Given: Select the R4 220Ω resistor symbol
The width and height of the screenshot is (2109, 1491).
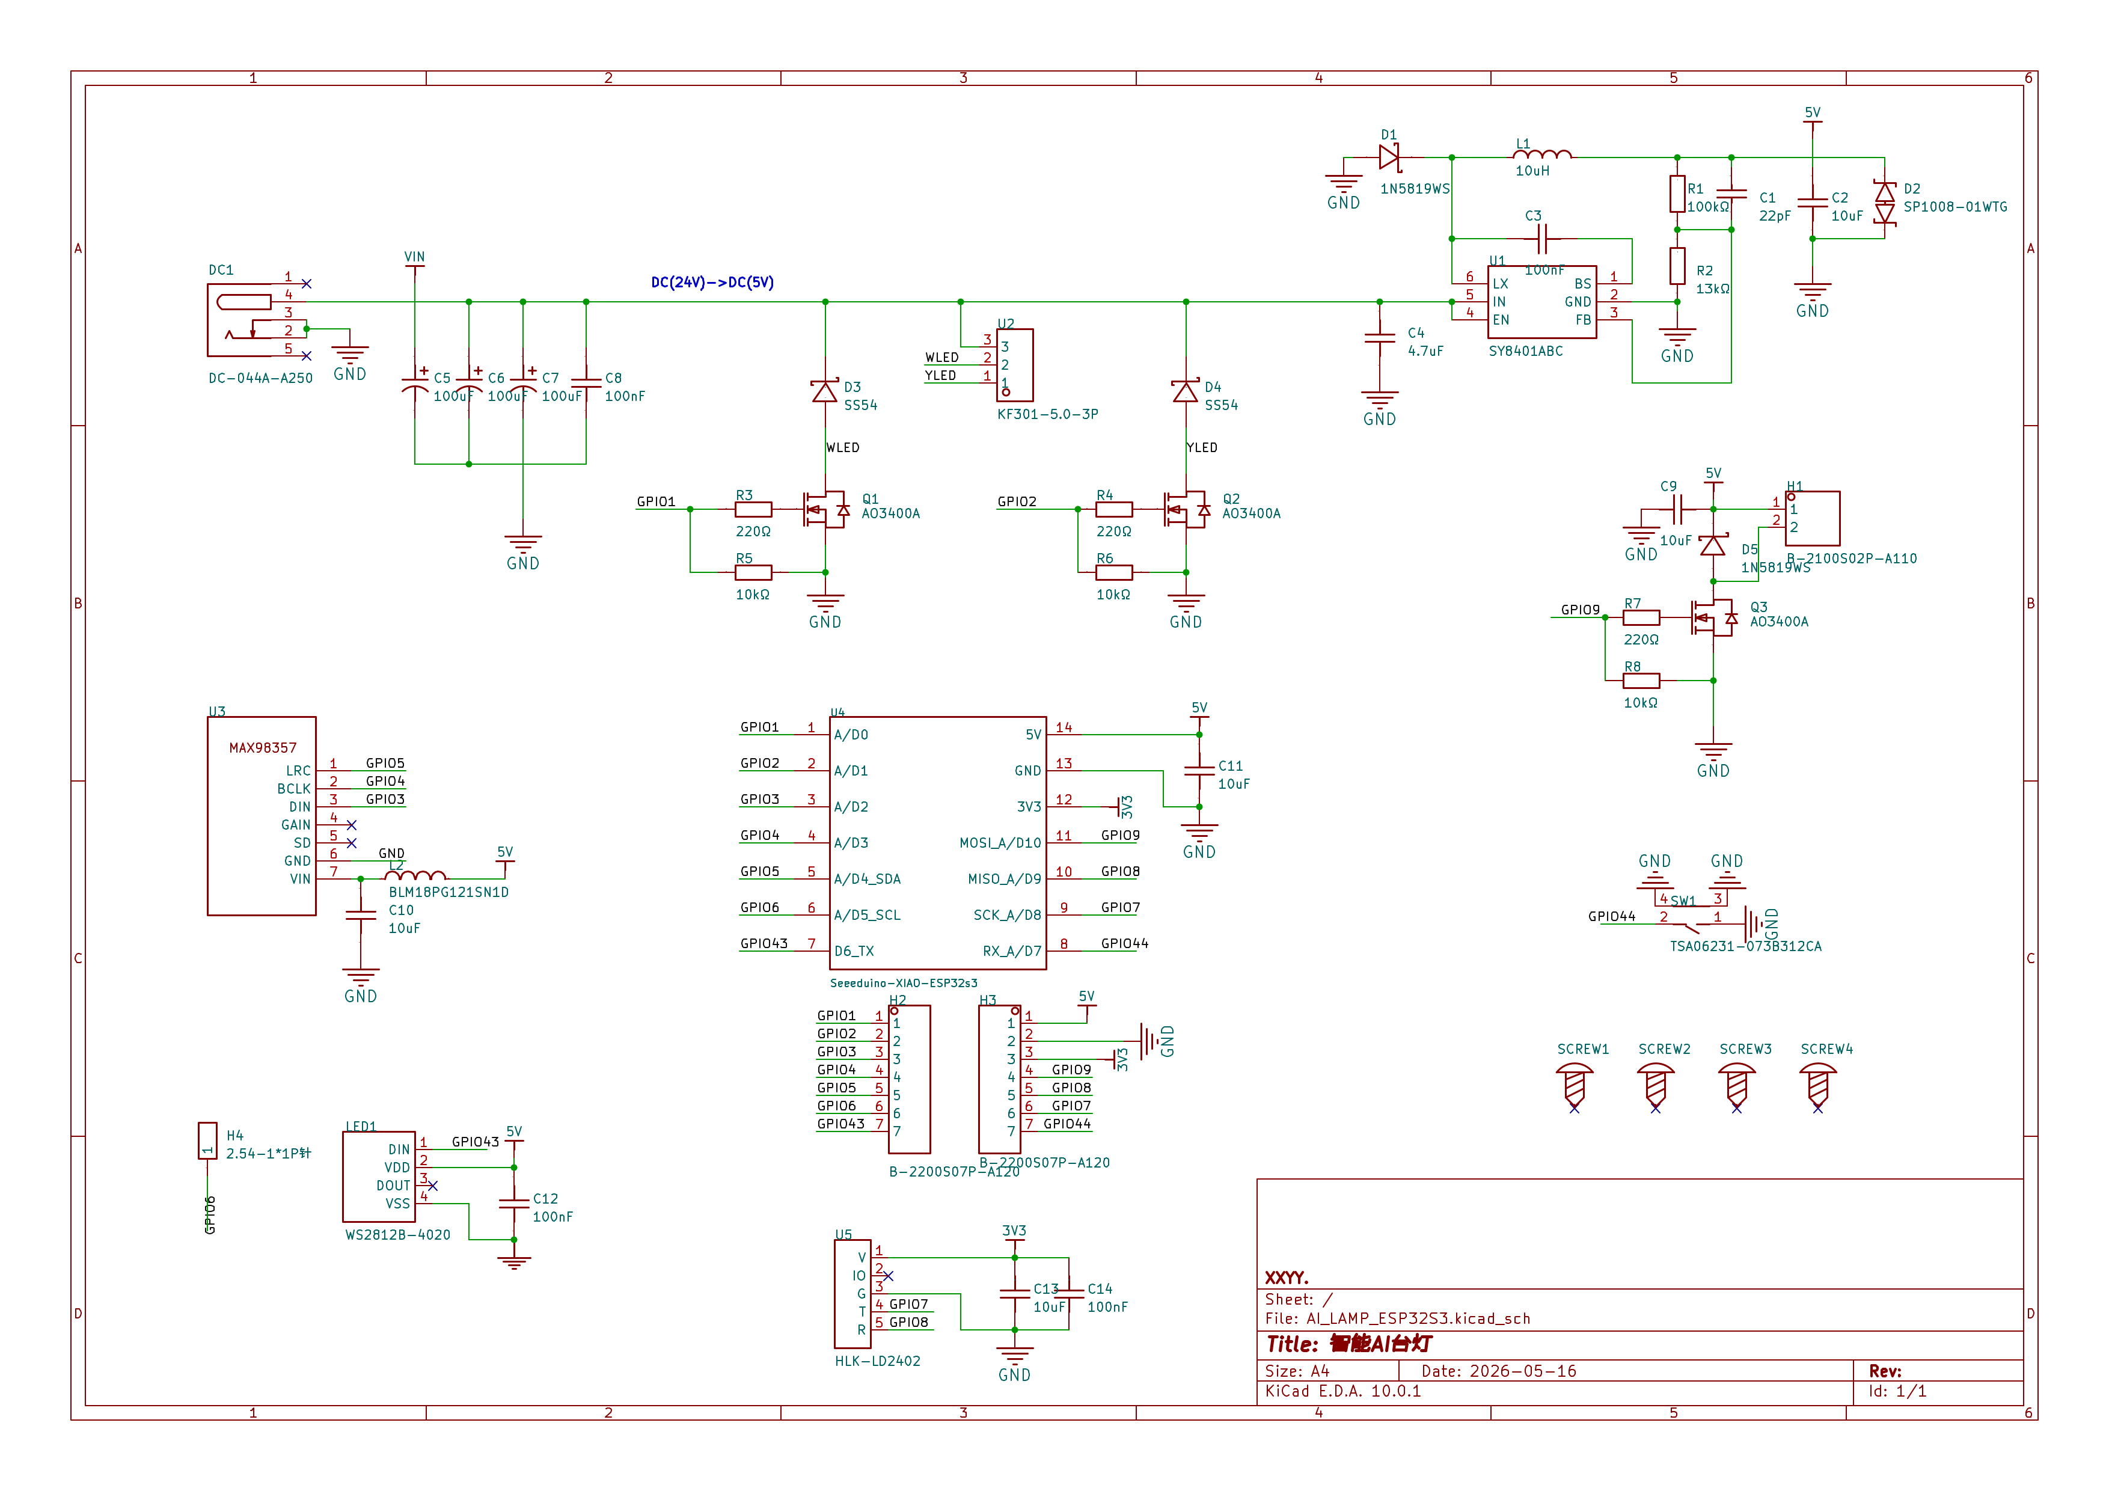Looking at the screenshot, I should 1114,509.
